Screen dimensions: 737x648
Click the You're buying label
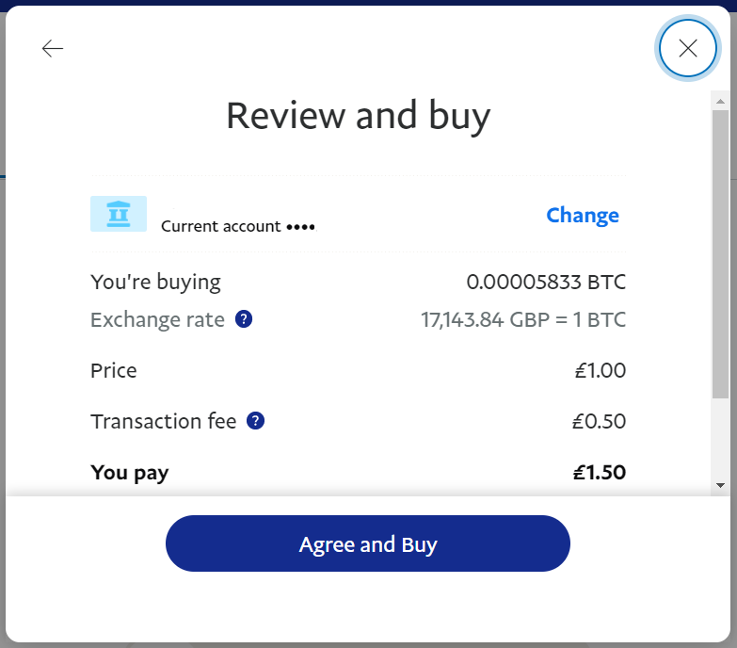click(155, 283)
